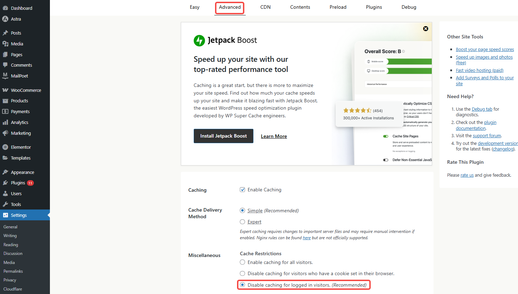Select the Expert cache delivery method

click(x=242, y=222)
